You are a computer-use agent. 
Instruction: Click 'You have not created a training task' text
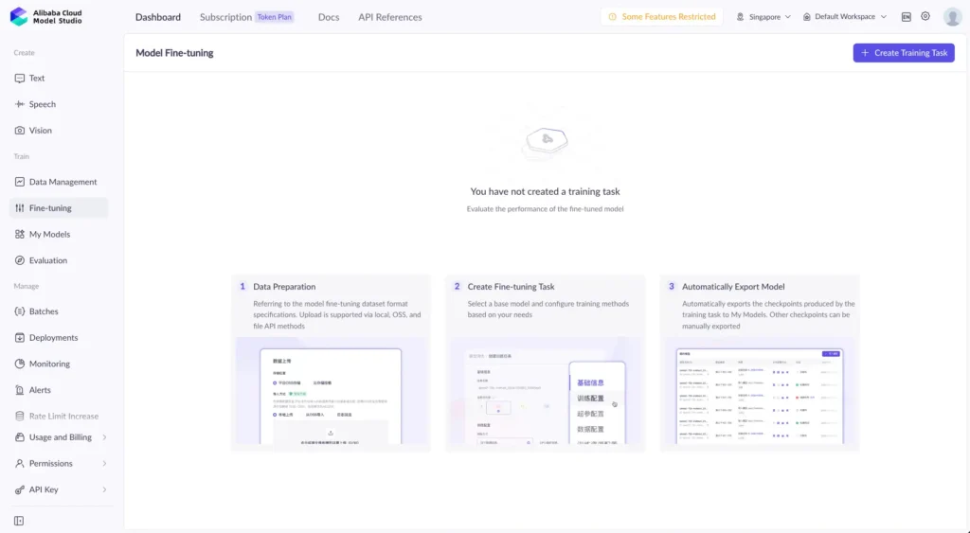(x=545, y=191)
